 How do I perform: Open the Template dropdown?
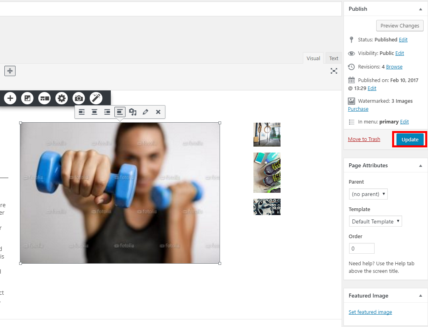[x=375, y=221]
